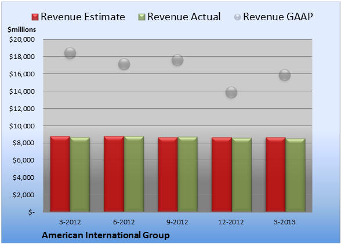Click the GAAP revenue sphere for 12-2012
The width and height of the screenshot is (341, 244).
[231, 93]
